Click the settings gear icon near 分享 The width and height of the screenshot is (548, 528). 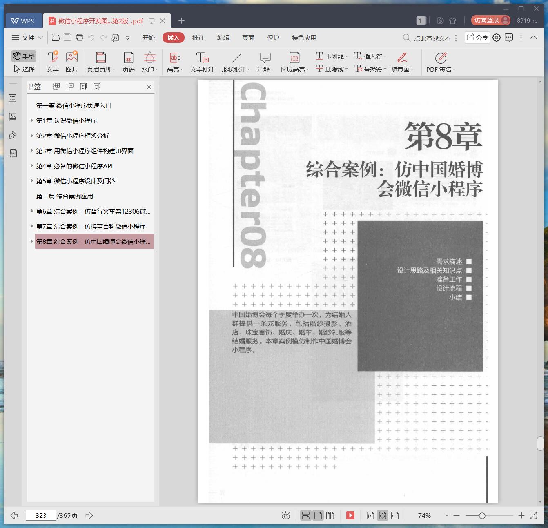[497, 38]
